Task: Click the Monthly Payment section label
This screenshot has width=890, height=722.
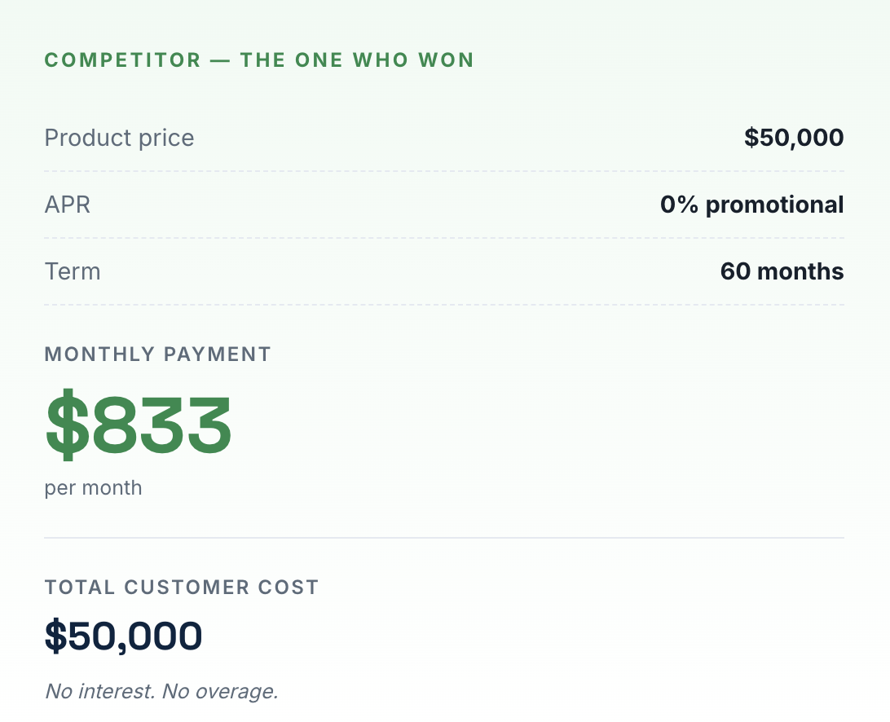Action: point(158,354)
